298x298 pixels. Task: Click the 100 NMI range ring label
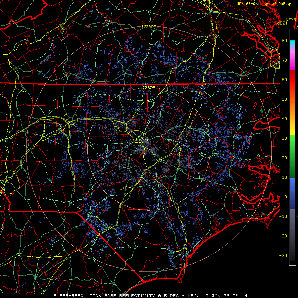tap(149, 26)
